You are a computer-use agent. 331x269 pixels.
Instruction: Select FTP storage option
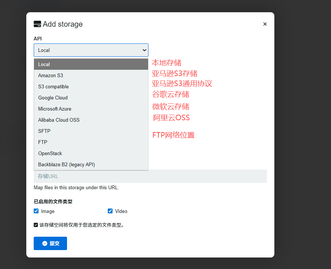click(x=91, y=142)
